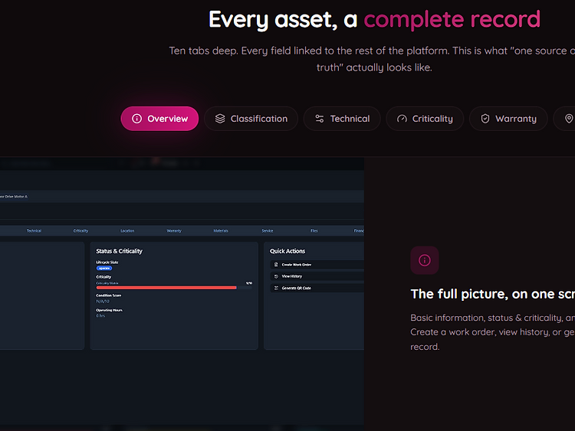Switch to the Warranty pill tab
This screenshot has height=431, width=575.
tap(508, 119)
